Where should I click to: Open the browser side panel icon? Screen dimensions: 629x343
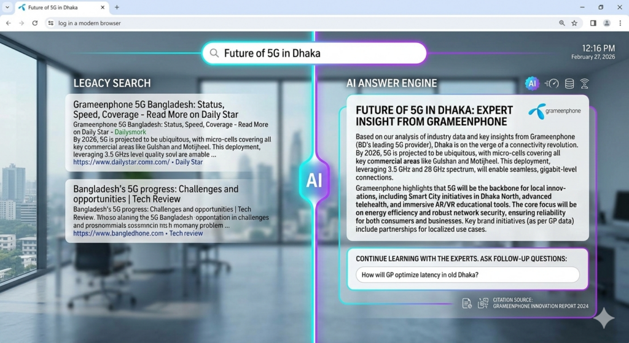point(593,23)
